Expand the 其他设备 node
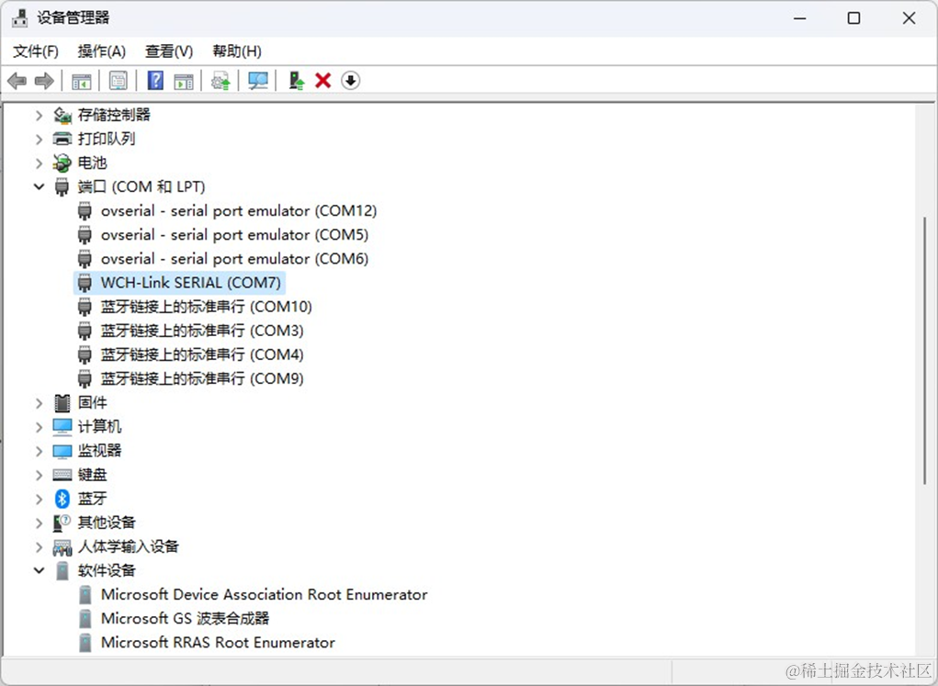Screen dimensions: 938x686 (39, 523)
